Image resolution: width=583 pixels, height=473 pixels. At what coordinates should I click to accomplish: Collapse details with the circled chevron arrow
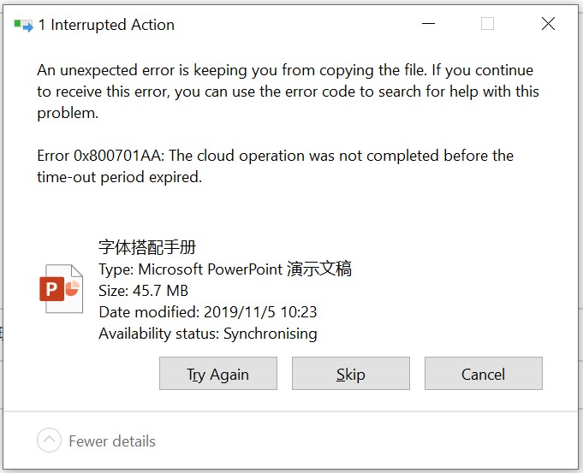[x=50, y=440]
